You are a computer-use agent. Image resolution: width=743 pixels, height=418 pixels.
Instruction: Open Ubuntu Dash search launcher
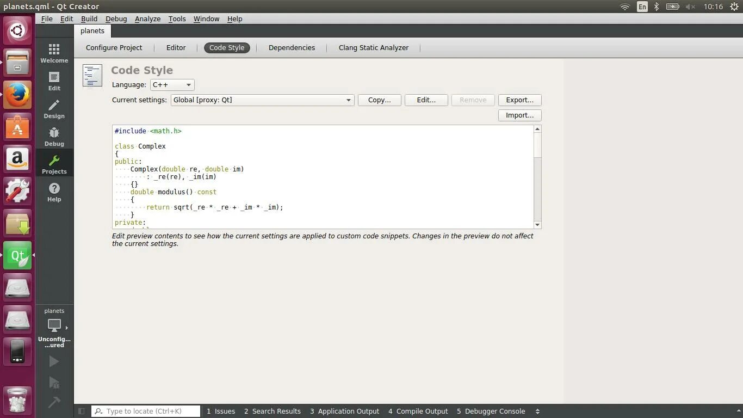(17, 29)
